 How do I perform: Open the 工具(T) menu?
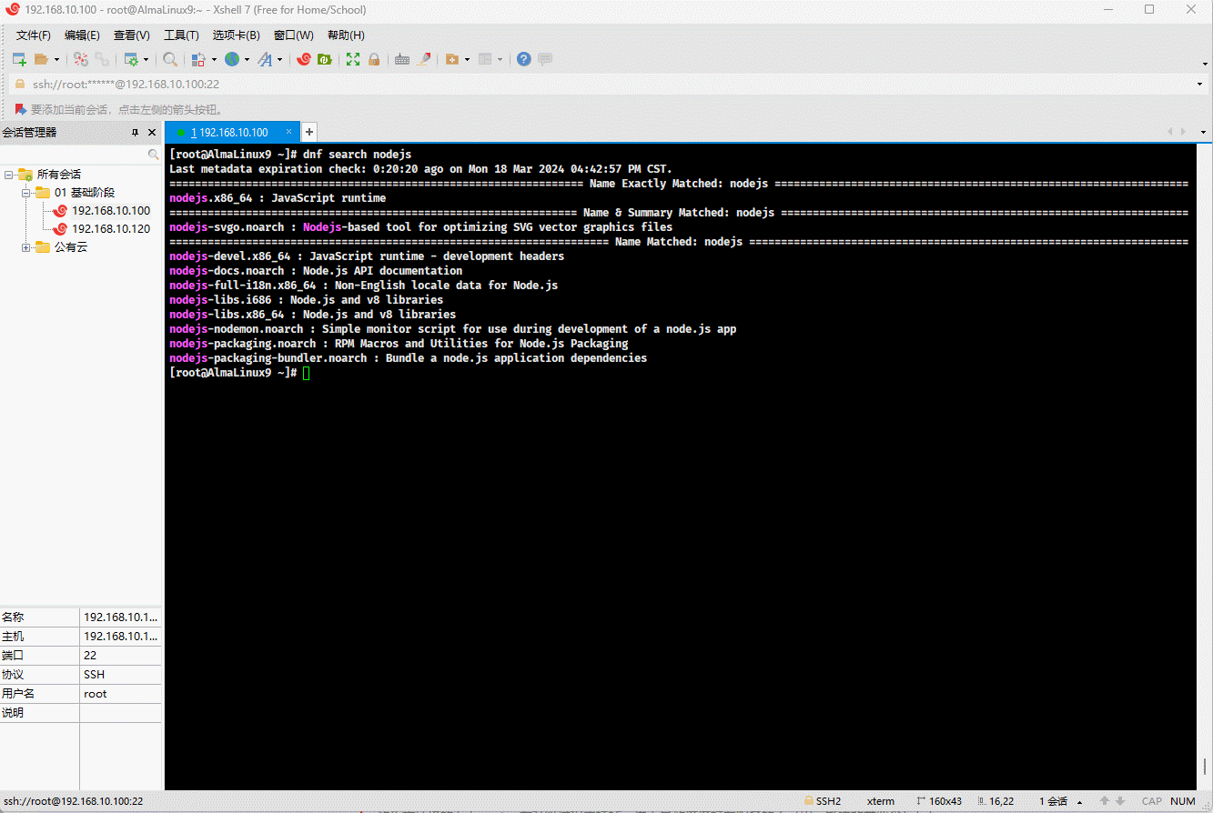click(x=181, y=35)
